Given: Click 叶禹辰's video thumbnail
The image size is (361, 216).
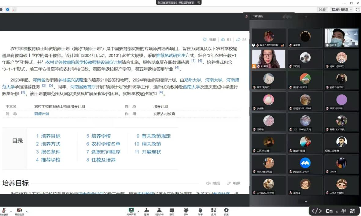Looking at the screenshot, I should click(x=268, y=59).
